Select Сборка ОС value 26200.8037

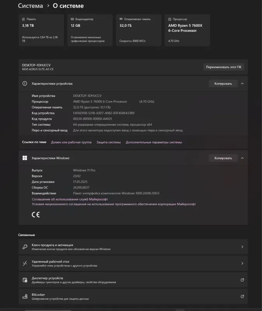(x=81, y=187)
